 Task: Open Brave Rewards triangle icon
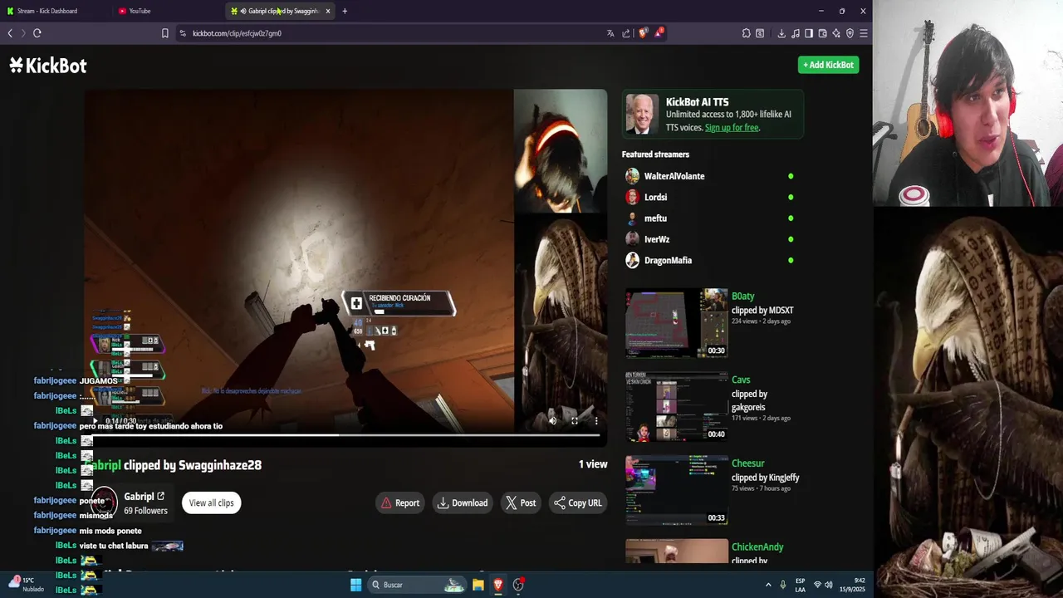pos(659,33)
